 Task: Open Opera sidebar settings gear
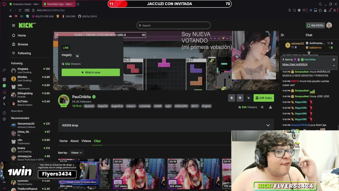4,119
